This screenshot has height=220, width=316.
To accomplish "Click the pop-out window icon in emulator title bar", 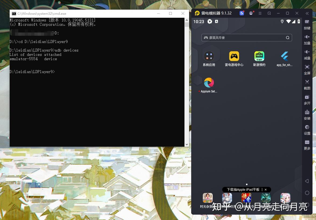I will [x=269, y=13].
